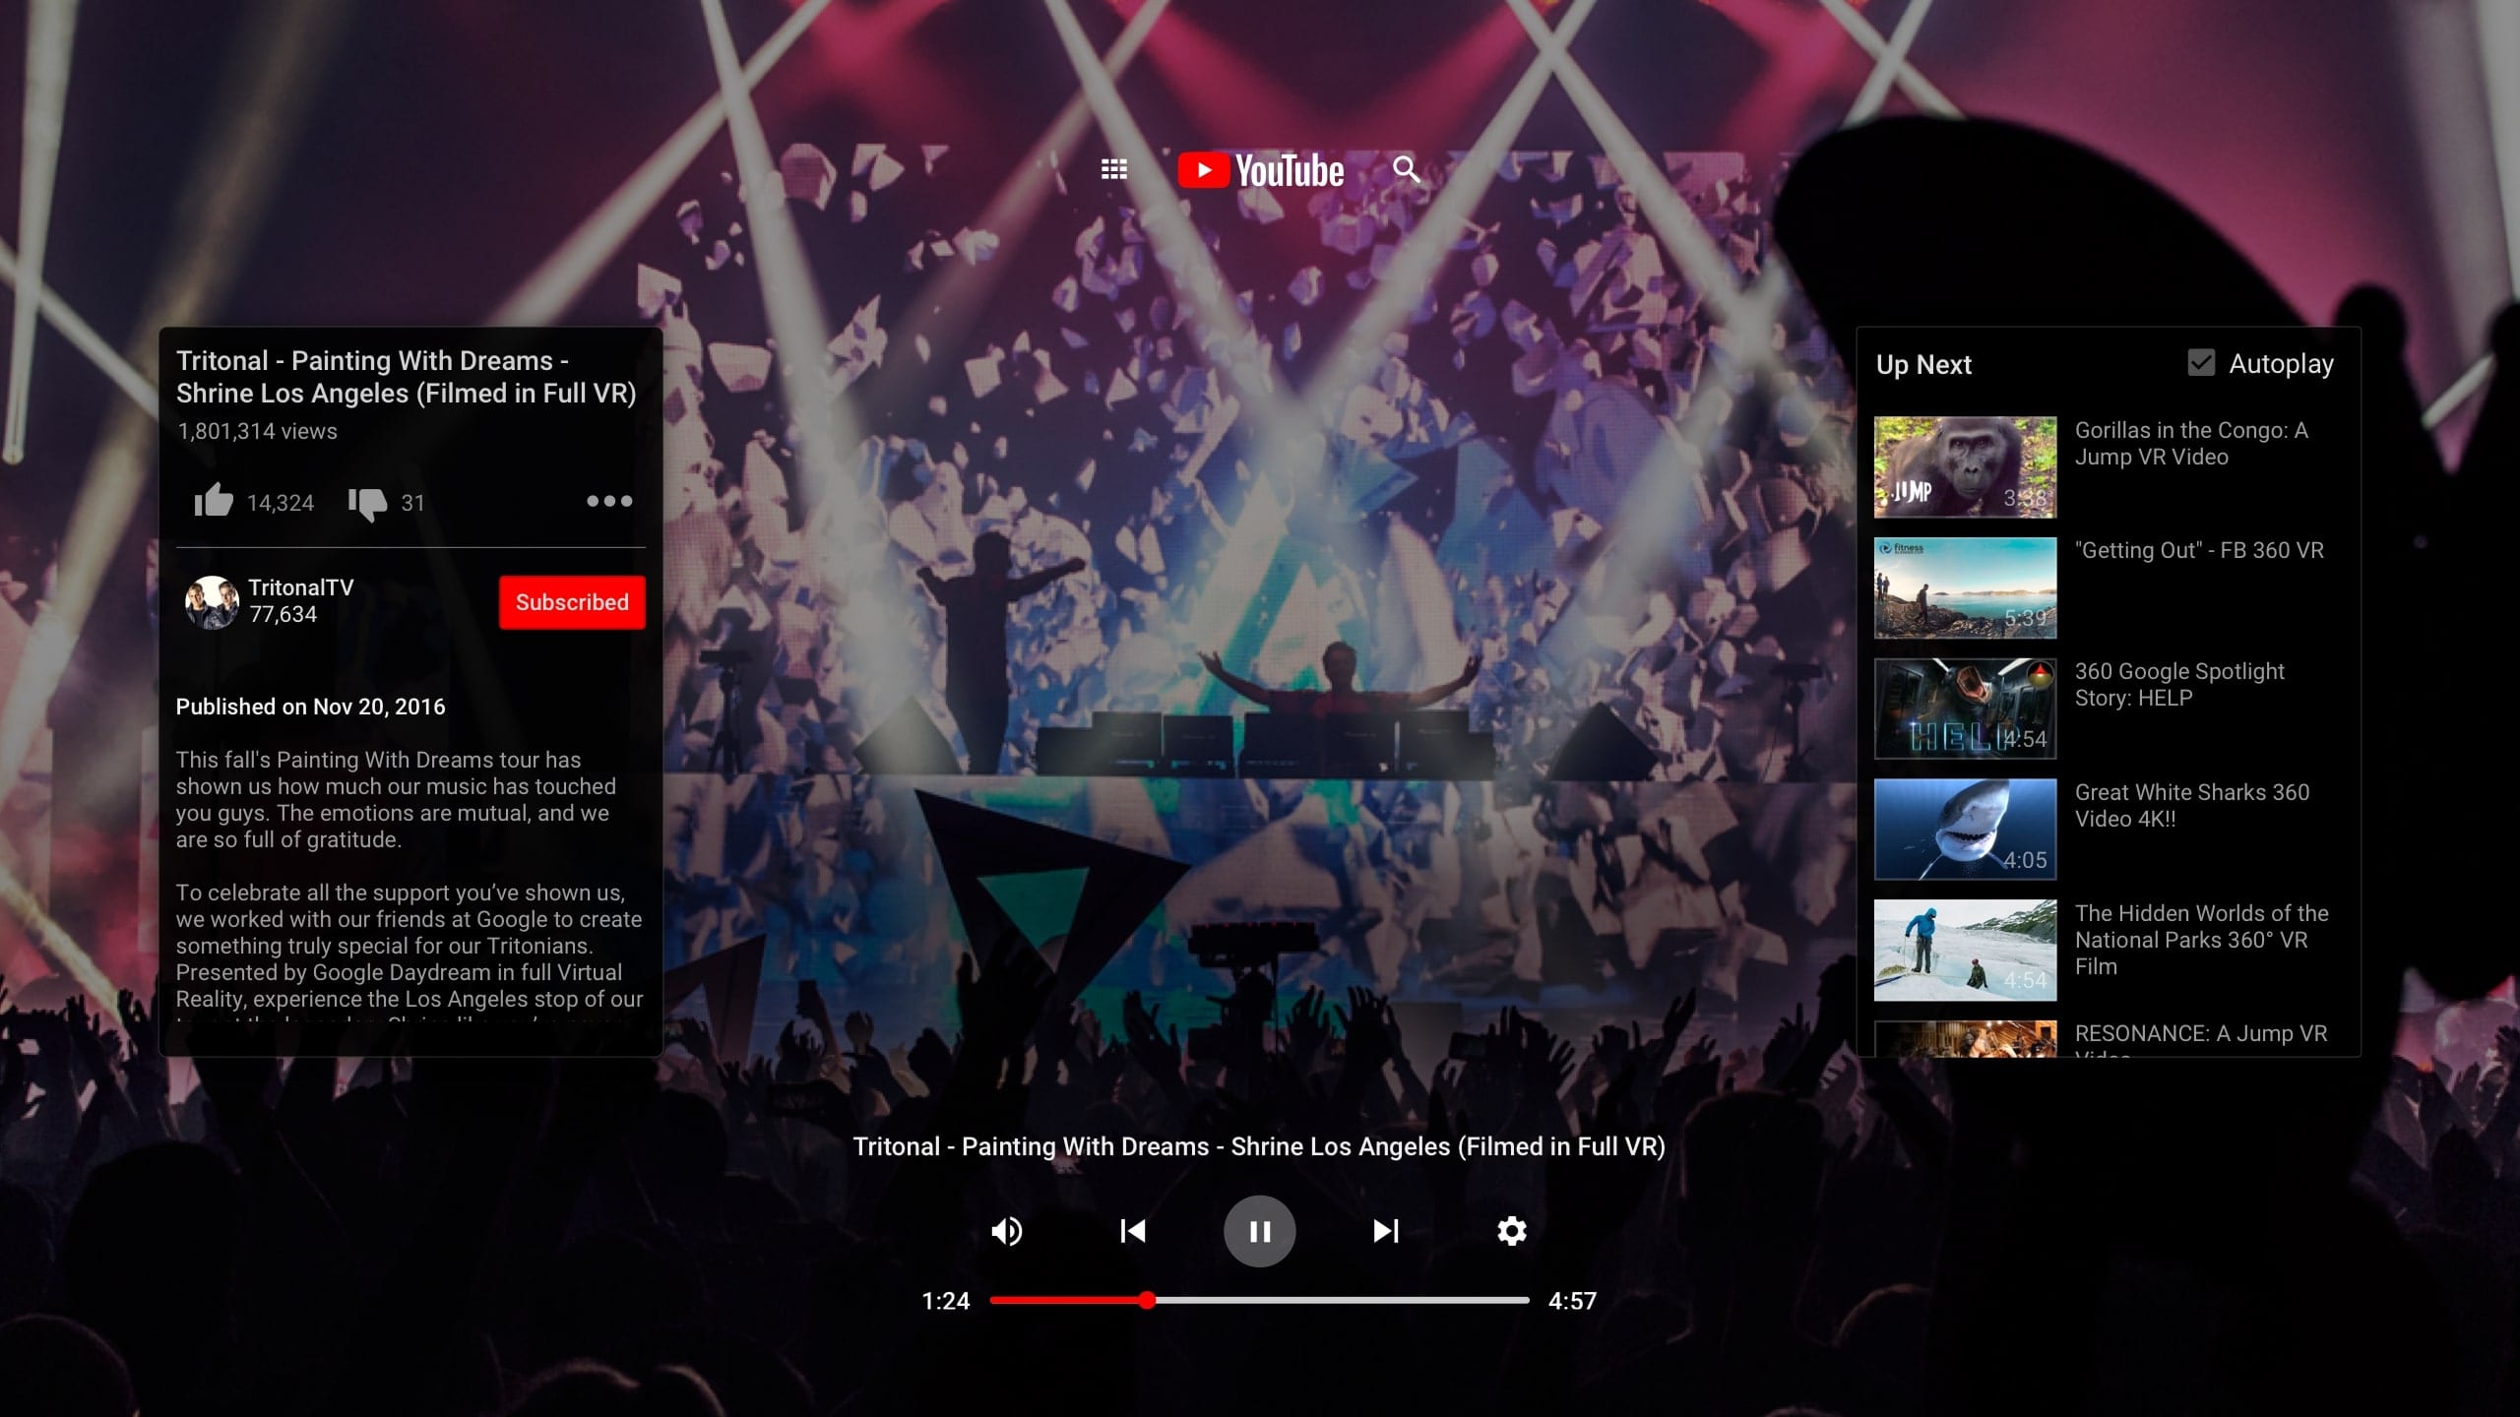Select the Great White Sharks 360 thumbnail
The height and width of the screenshot is (1417, 2520).
1963,829
